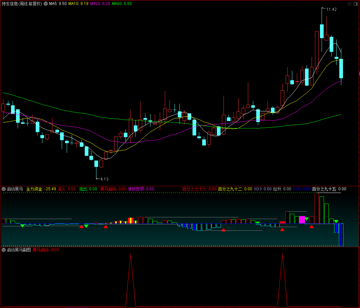Open the 启动黑马副图 indicator dropdown arrow
The height and width of the screenshot is (308, 360).
coord(4,250)
